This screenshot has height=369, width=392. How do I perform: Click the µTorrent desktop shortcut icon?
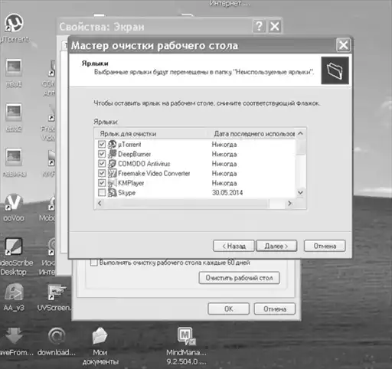[x=14, y=23]
